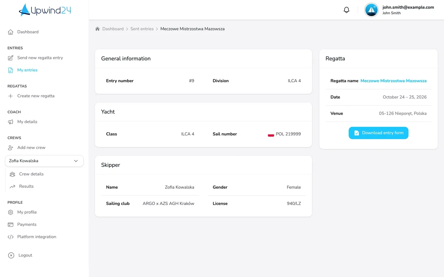Click the Payments card icon
This screenshot has height=277, width=444.
tap(10, 225)
